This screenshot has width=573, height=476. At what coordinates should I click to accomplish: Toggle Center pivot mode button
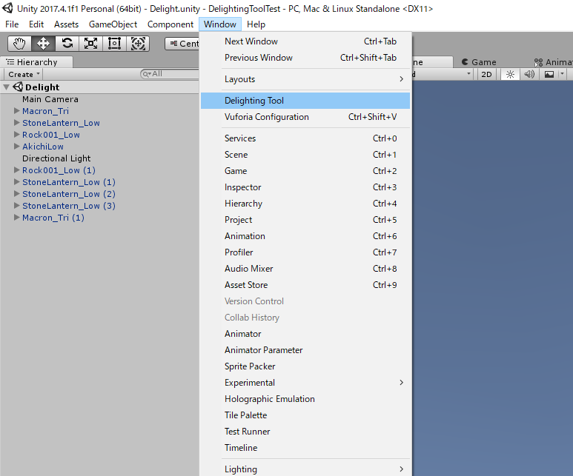click(x=182, y=44)
